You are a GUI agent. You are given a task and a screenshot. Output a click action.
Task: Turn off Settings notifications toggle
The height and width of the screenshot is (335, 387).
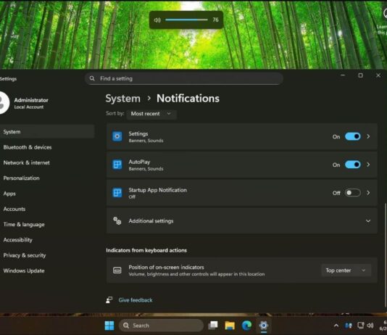(x=353, y=136)
